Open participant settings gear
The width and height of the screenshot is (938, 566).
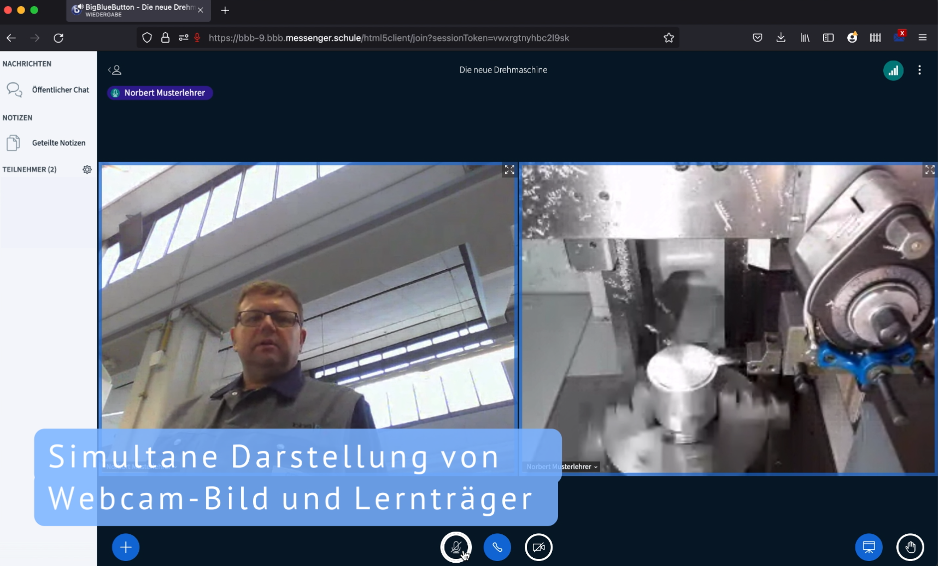pos(87,169)
